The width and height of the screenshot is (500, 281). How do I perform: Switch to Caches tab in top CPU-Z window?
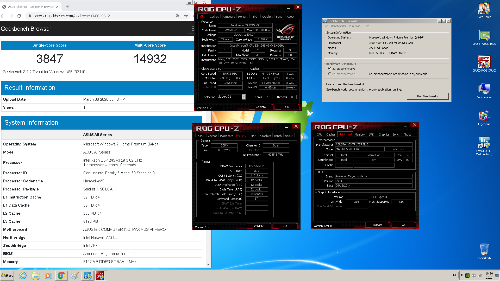(214, 17)
